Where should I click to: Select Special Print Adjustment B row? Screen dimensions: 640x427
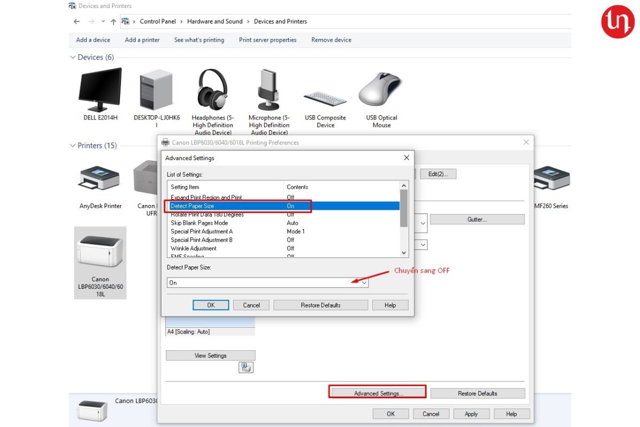[283, 240]
